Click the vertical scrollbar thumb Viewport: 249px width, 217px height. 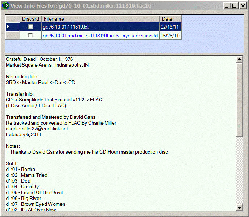240,100
